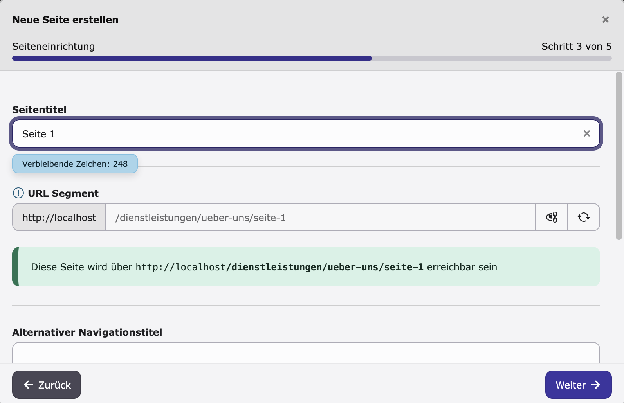The width and height of the screenshot is (624, 403).
Task: Clear the Seitentitel field with its X icon
Action: click(586, 133)
